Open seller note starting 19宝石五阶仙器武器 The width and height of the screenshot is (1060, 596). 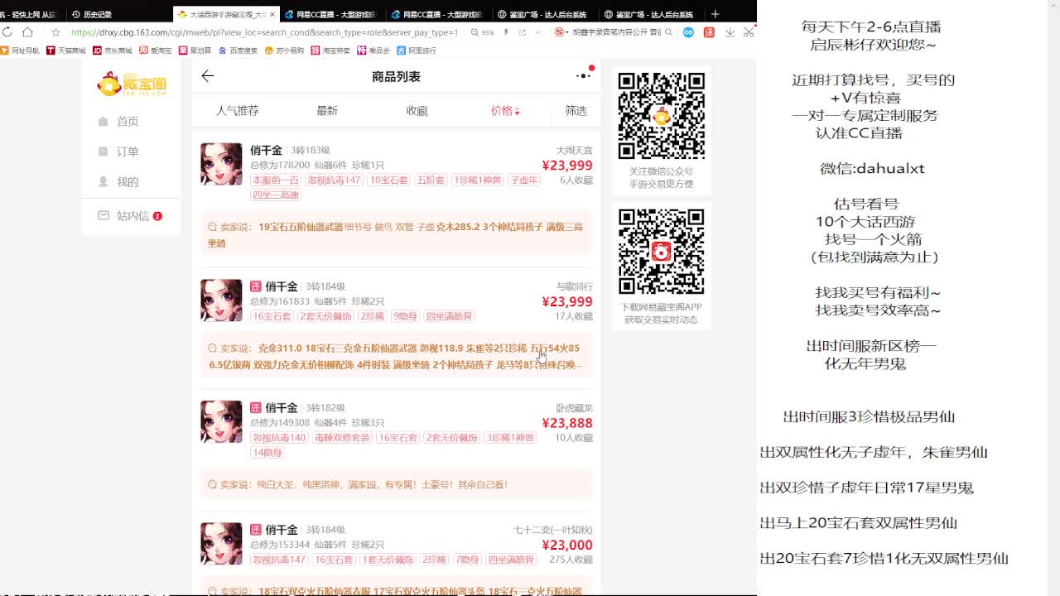397,235
